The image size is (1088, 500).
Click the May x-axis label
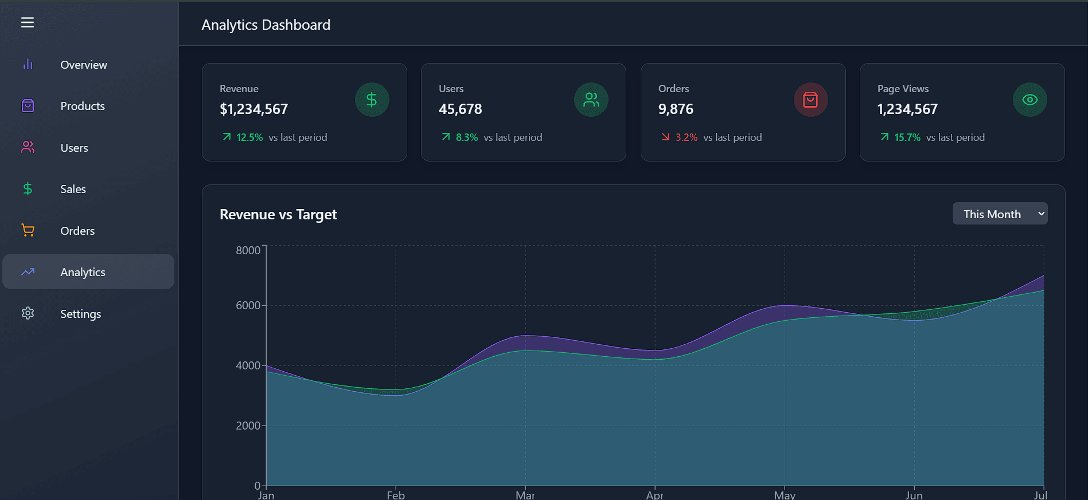785,495
